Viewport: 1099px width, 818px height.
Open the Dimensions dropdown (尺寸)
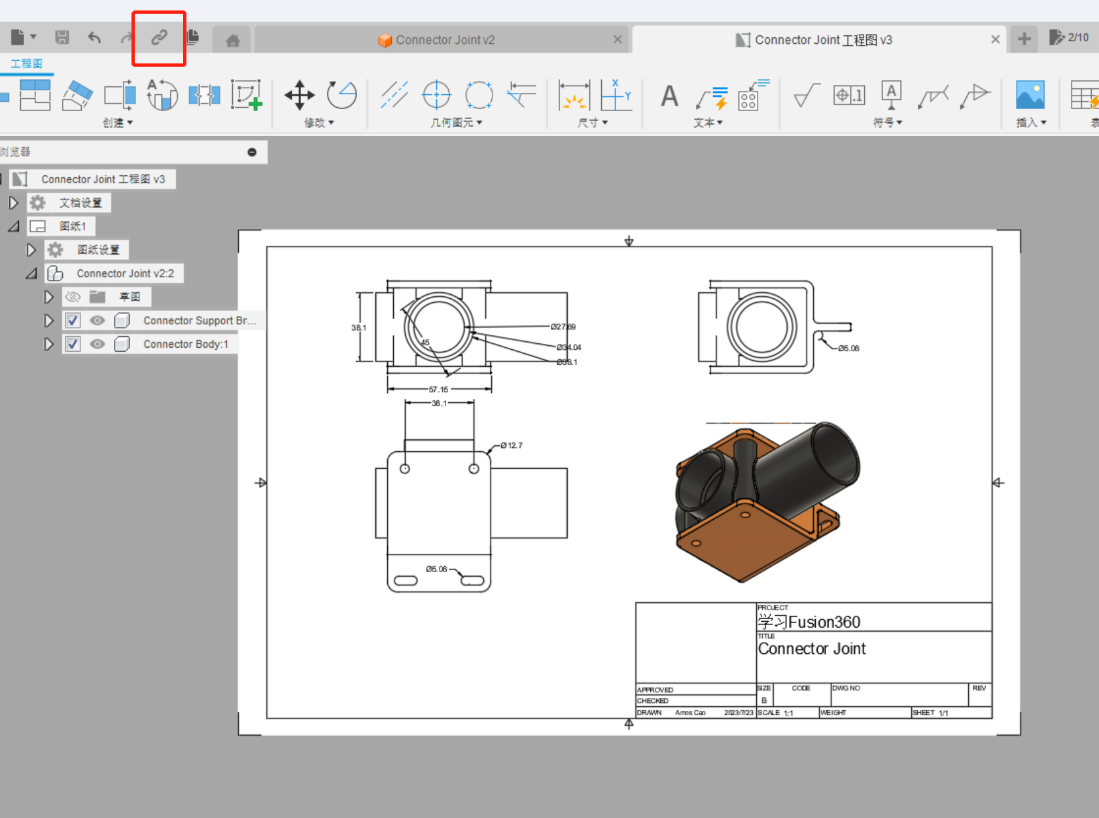(x=593, y=123)
